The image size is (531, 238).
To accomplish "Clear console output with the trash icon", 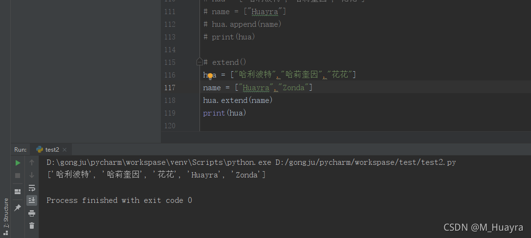I will [32, 225].
